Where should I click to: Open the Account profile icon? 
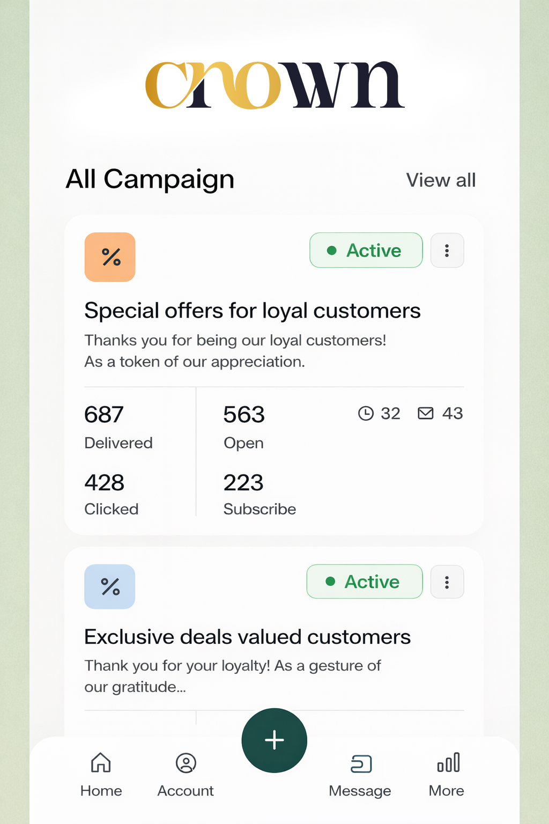click(186, 763)
